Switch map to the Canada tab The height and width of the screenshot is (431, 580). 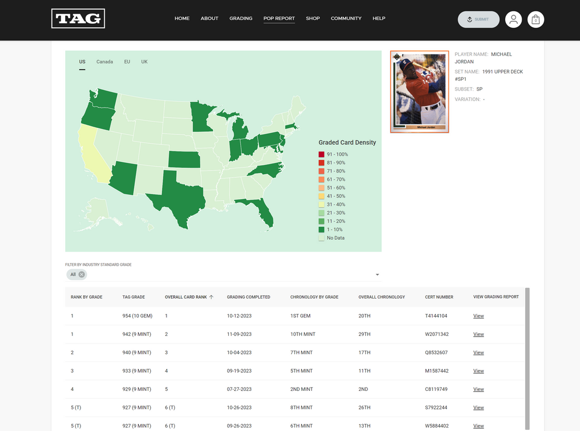104,62
